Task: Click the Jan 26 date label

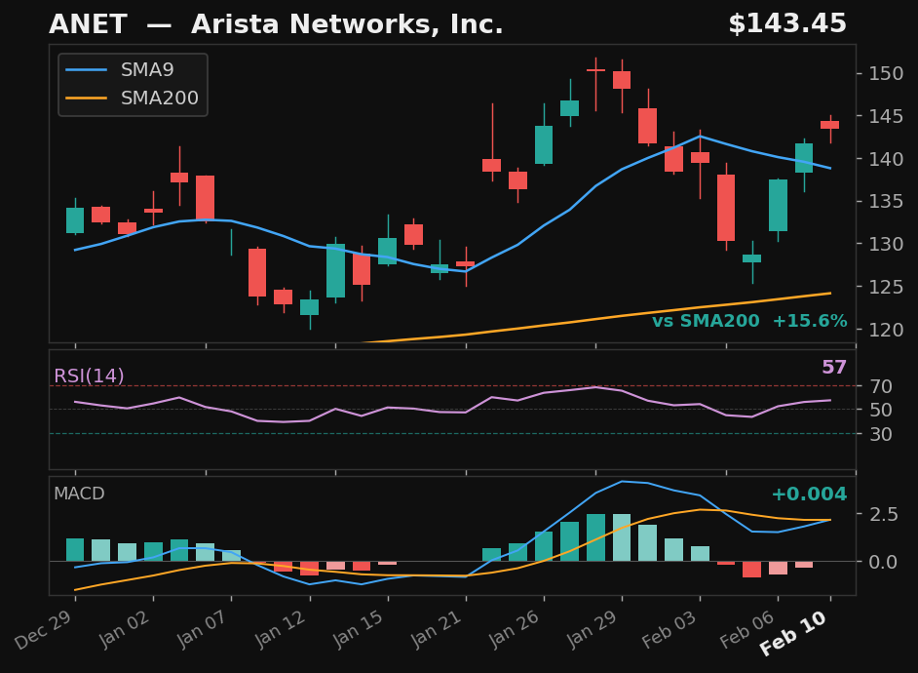Action: tap(514, 629)
